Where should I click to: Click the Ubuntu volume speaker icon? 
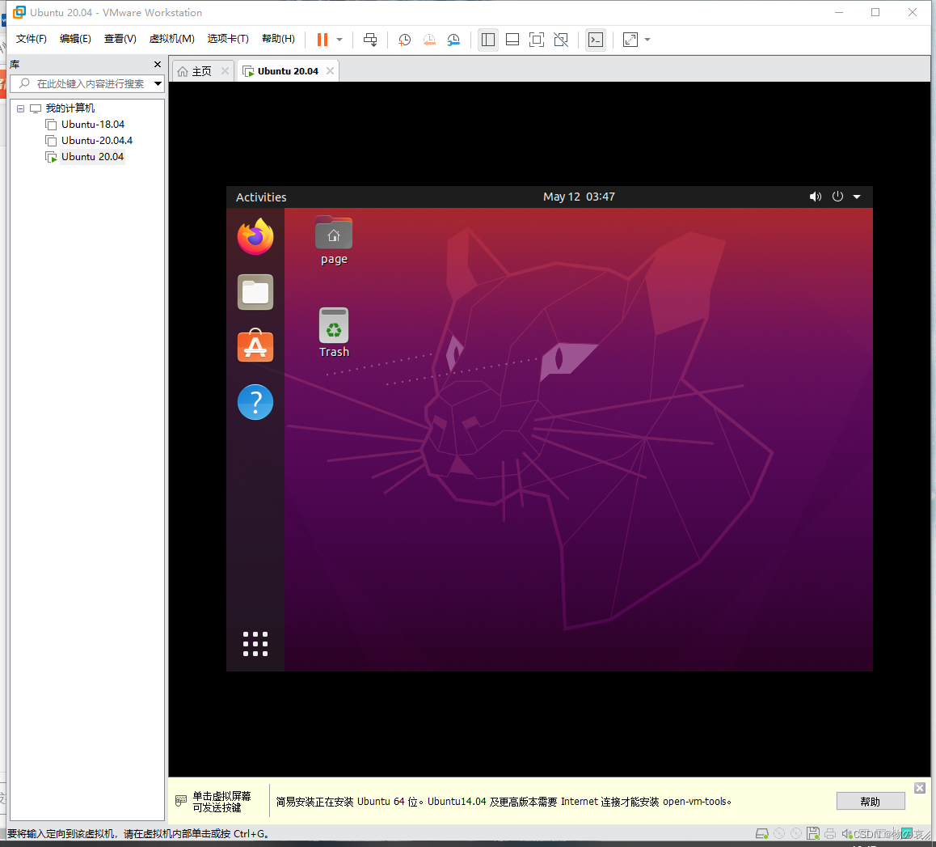click(815, 197)
